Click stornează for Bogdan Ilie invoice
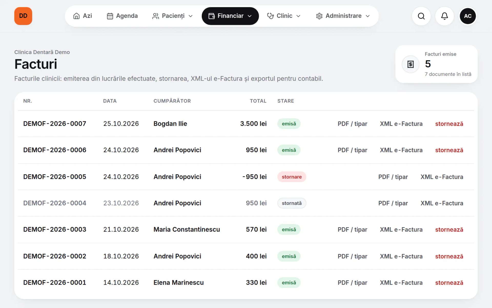492x308 pixels. click(449, 124)
